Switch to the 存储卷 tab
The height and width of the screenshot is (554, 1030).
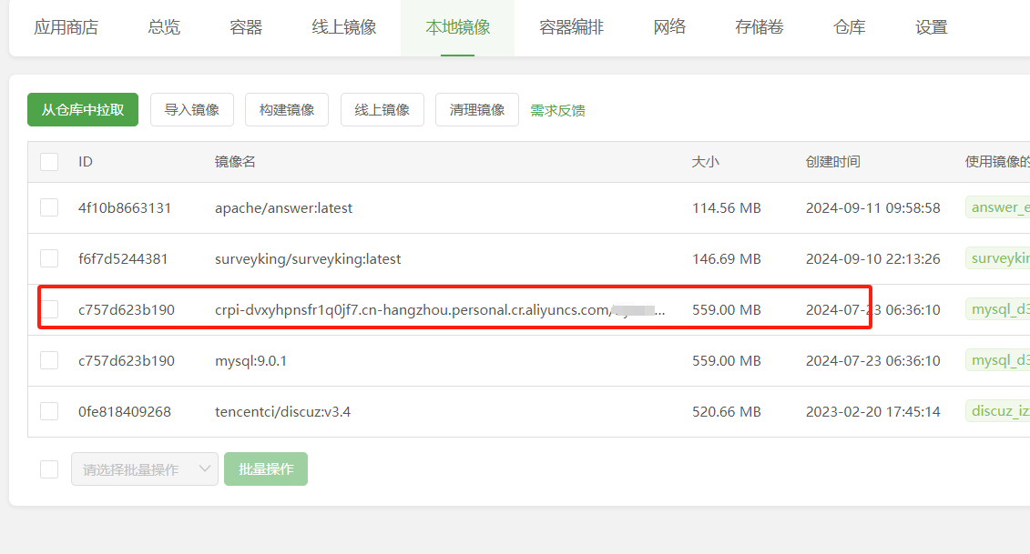758,27
